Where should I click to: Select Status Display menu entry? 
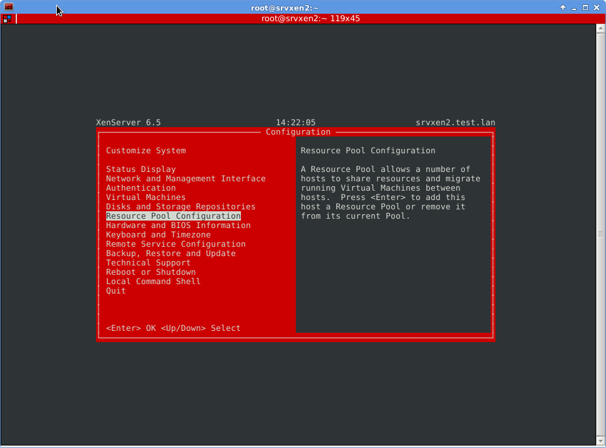coord(140,169)
